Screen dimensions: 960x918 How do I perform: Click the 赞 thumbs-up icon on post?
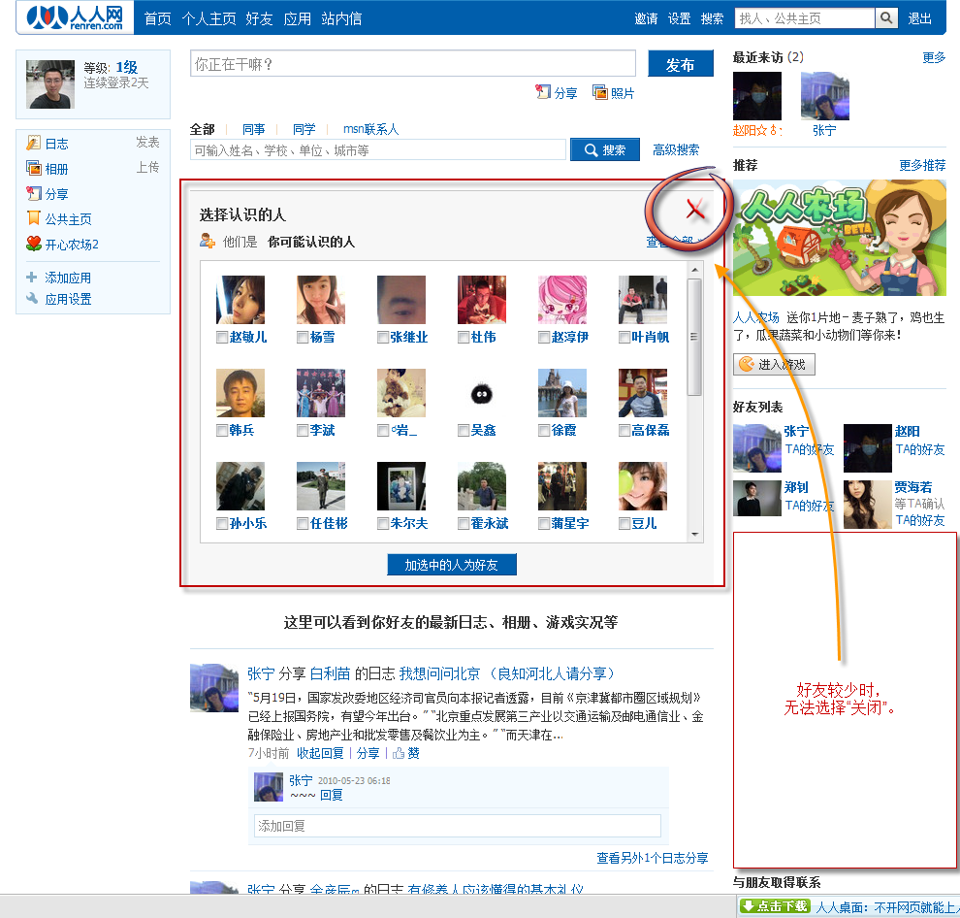click(x=399, y=753)
